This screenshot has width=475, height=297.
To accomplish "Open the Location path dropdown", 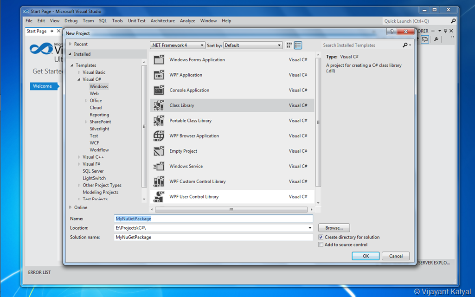I will tap(310, 228).
